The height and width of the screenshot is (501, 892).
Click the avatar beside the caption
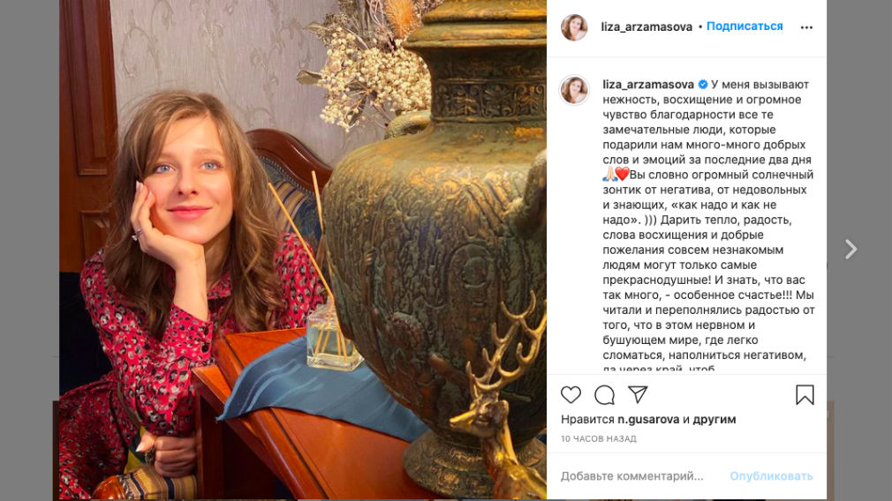[574, 90]
